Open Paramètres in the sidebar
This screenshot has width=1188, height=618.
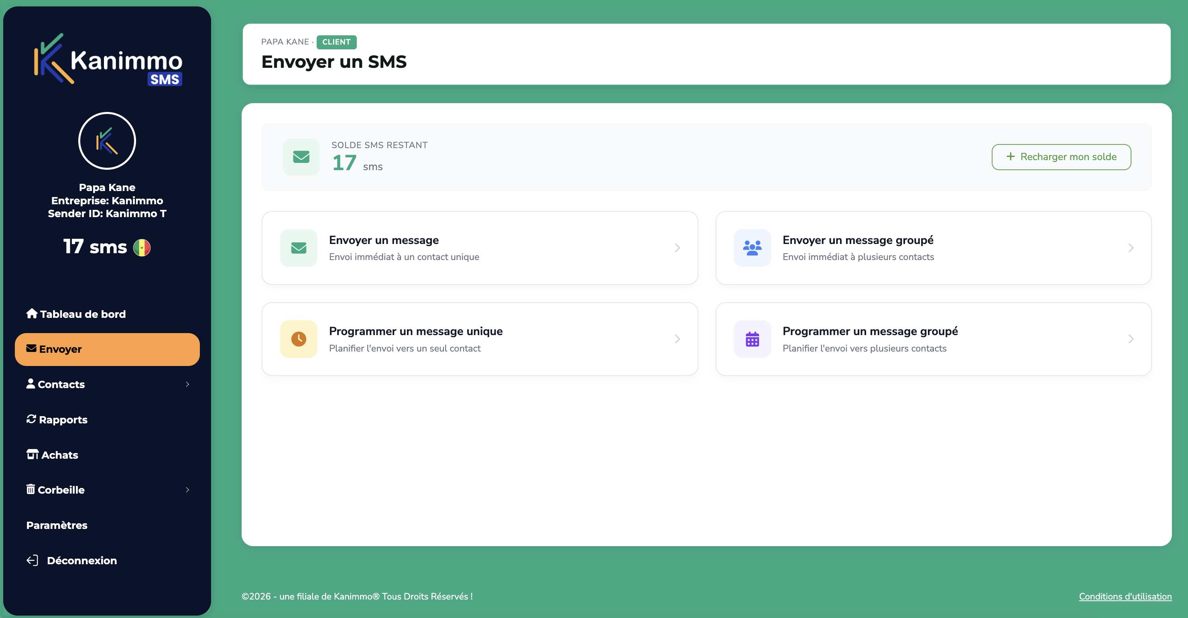tap(107, 525)
